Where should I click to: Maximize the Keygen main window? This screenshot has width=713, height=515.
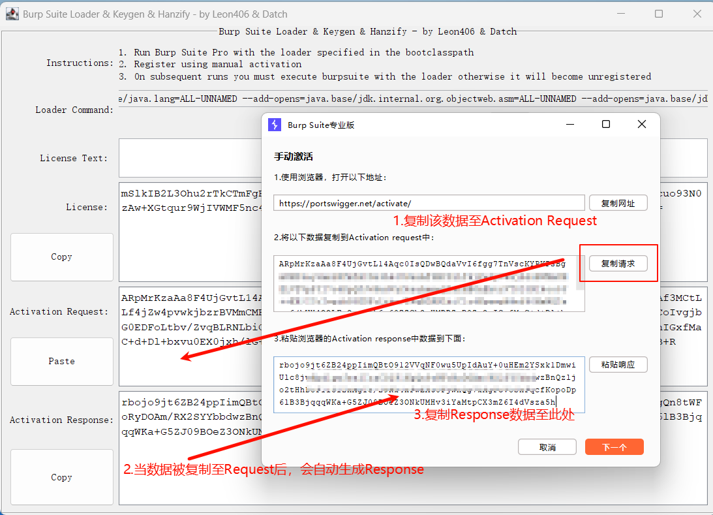point(658,14)
